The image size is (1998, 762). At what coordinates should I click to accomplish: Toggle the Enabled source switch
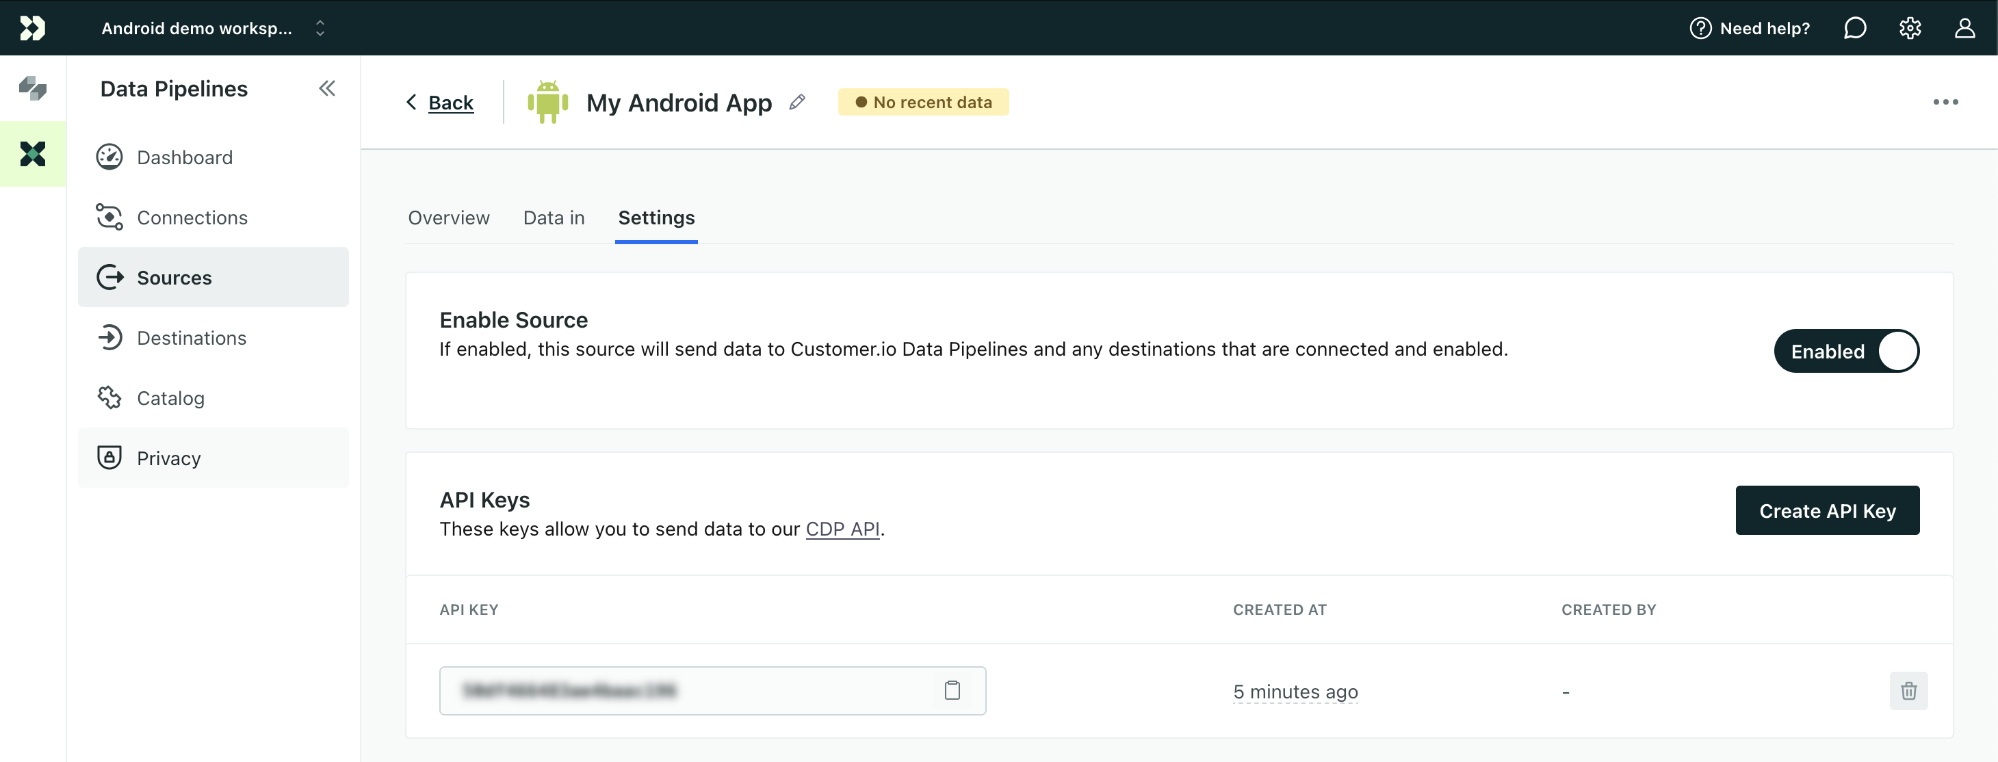(x=1847, y=351)
